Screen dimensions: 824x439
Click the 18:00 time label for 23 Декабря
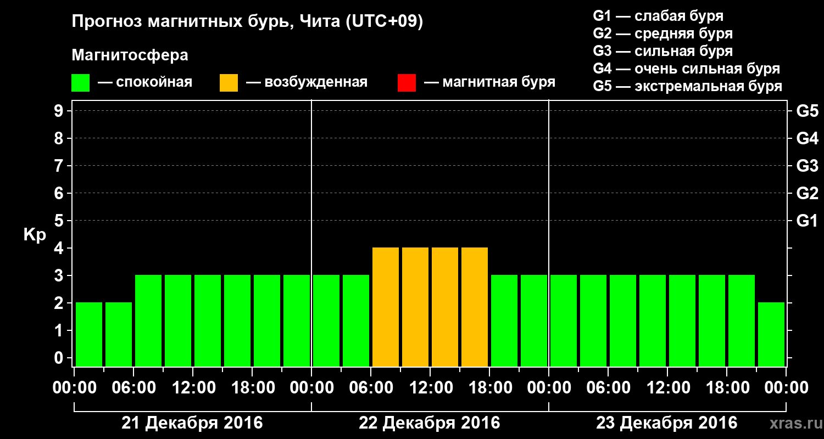click(727, 388)
